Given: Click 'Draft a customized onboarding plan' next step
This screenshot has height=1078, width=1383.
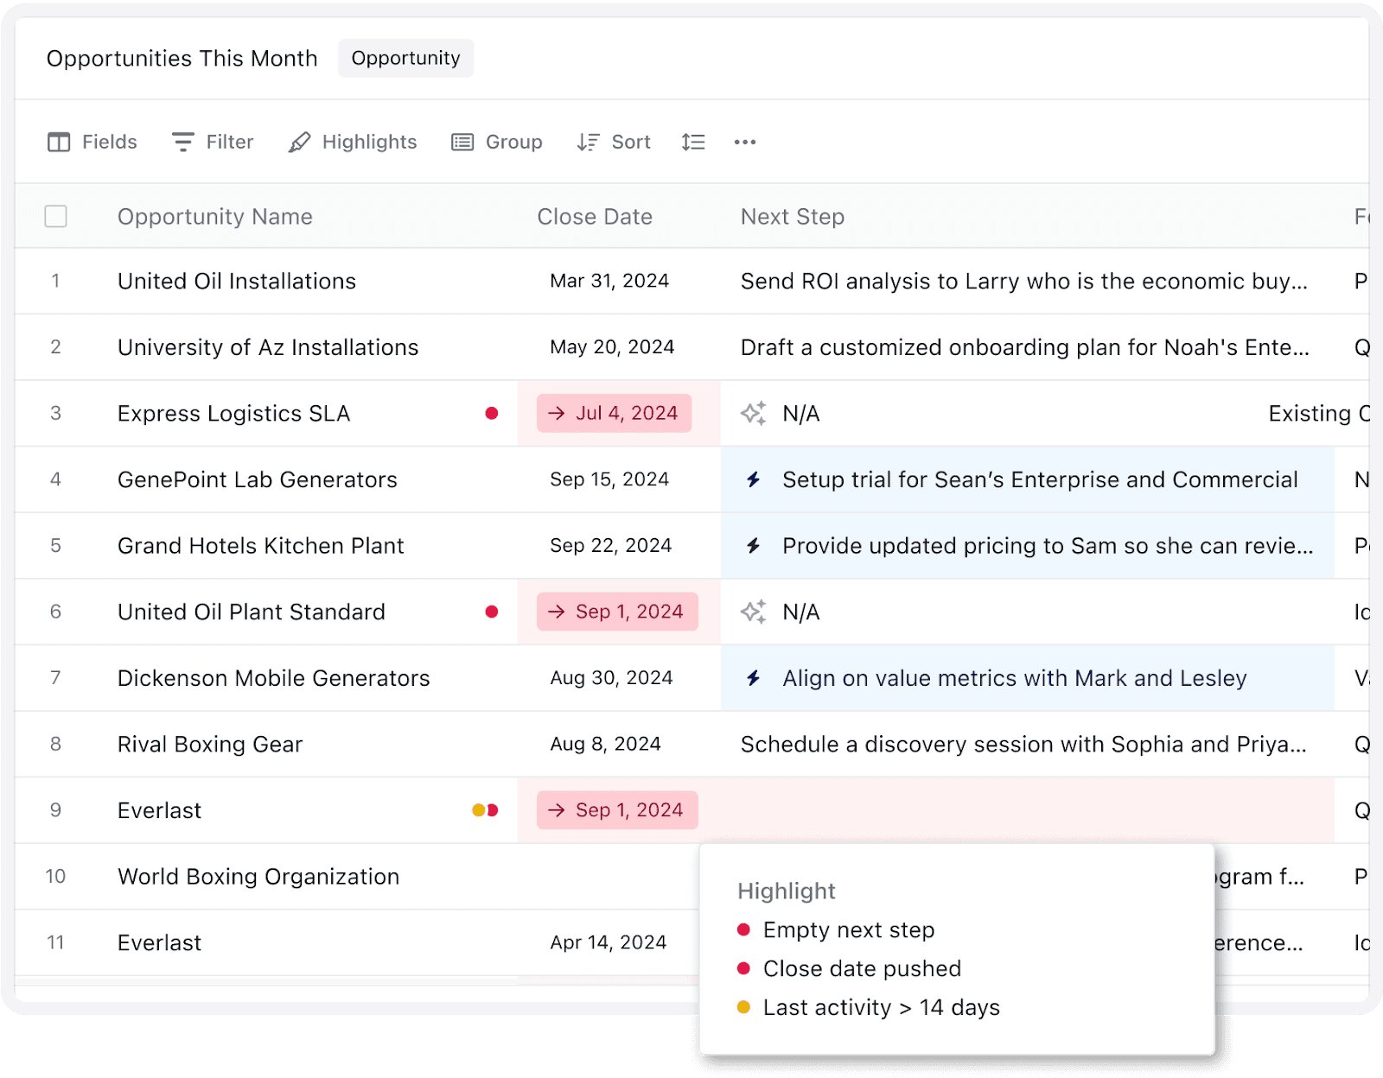Looking at the screenshot, I should tap(1025, 347).
